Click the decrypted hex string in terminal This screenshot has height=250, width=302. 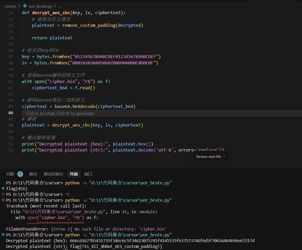pyautogui.click(x=162, y=241)
